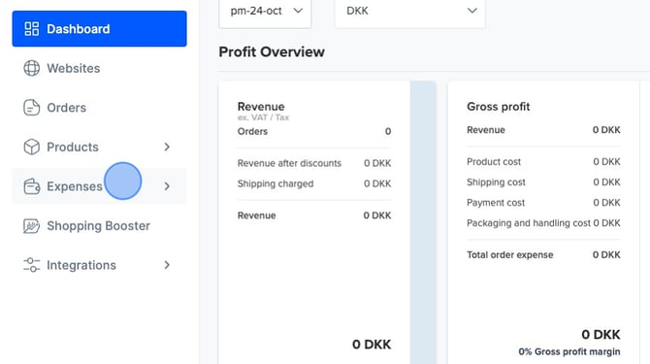The image size is (650, 364).
Task: Click the '0% Gross profit margin' text
Action: 569,351
